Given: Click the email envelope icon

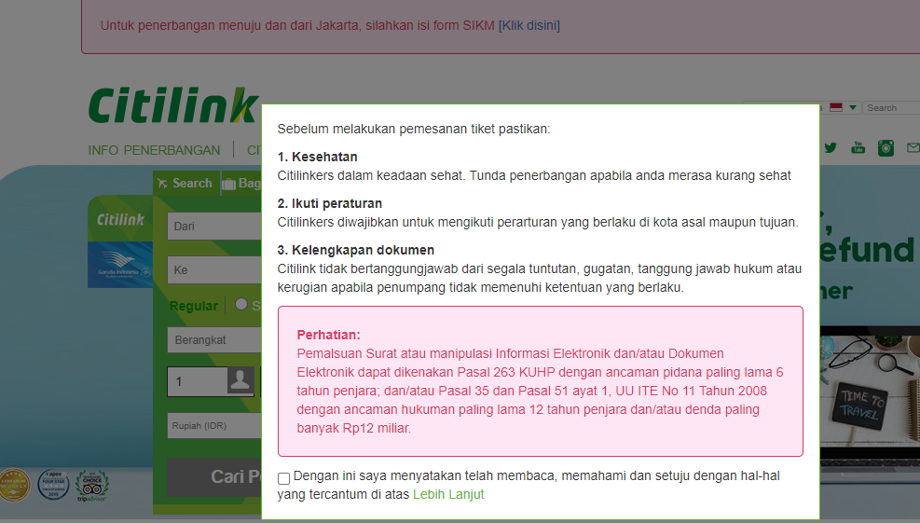Looking at the screenshot, I should (913, 147).
